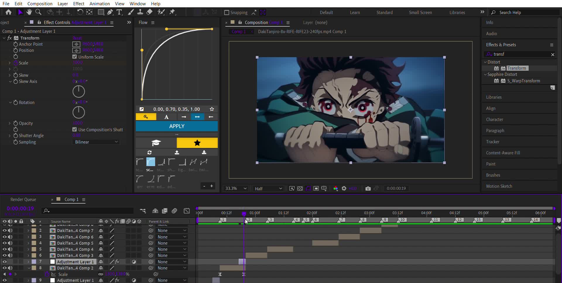This screenshot has width=562, height=283.
Task: Click the graduation cap presets icon
Action: click(156, 143)
